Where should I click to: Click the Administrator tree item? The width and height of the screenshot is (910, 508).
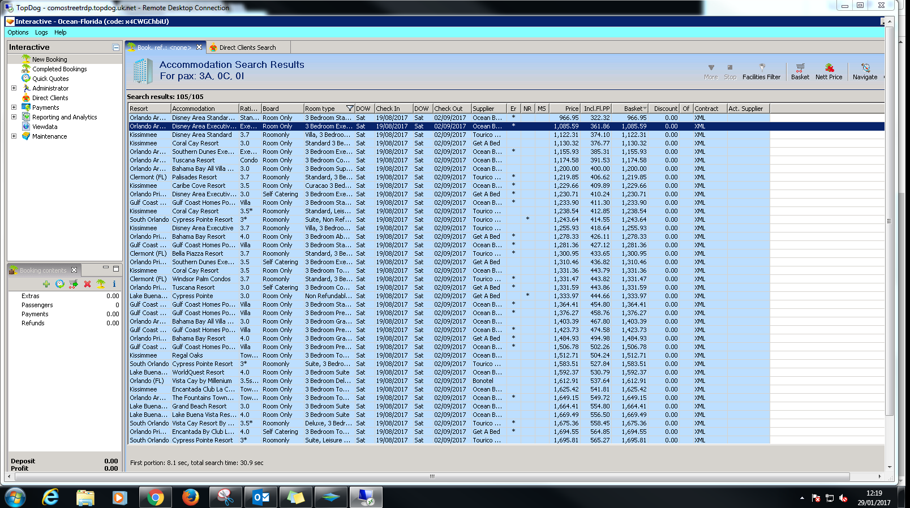pos(50,88)
